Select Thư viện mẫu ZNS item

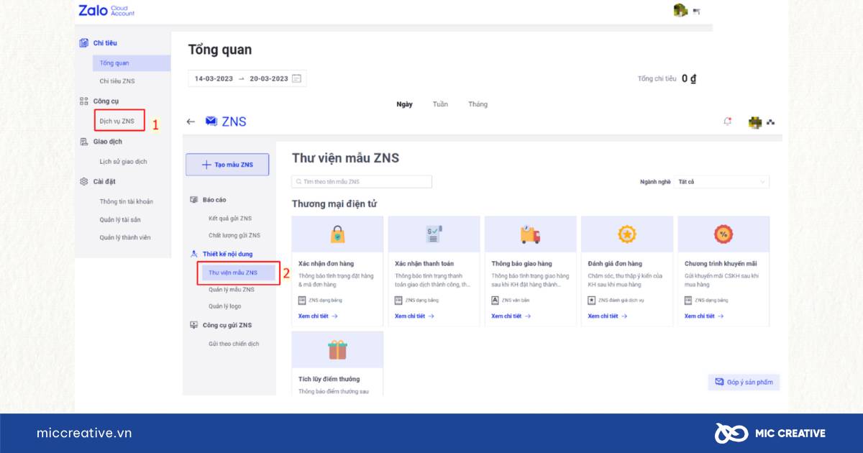239,273
